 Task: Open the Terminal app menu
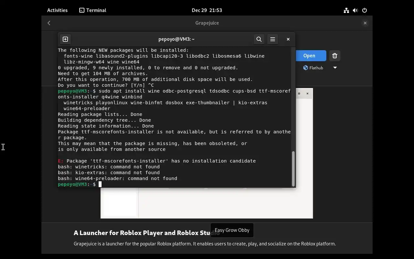coord(93,10)
